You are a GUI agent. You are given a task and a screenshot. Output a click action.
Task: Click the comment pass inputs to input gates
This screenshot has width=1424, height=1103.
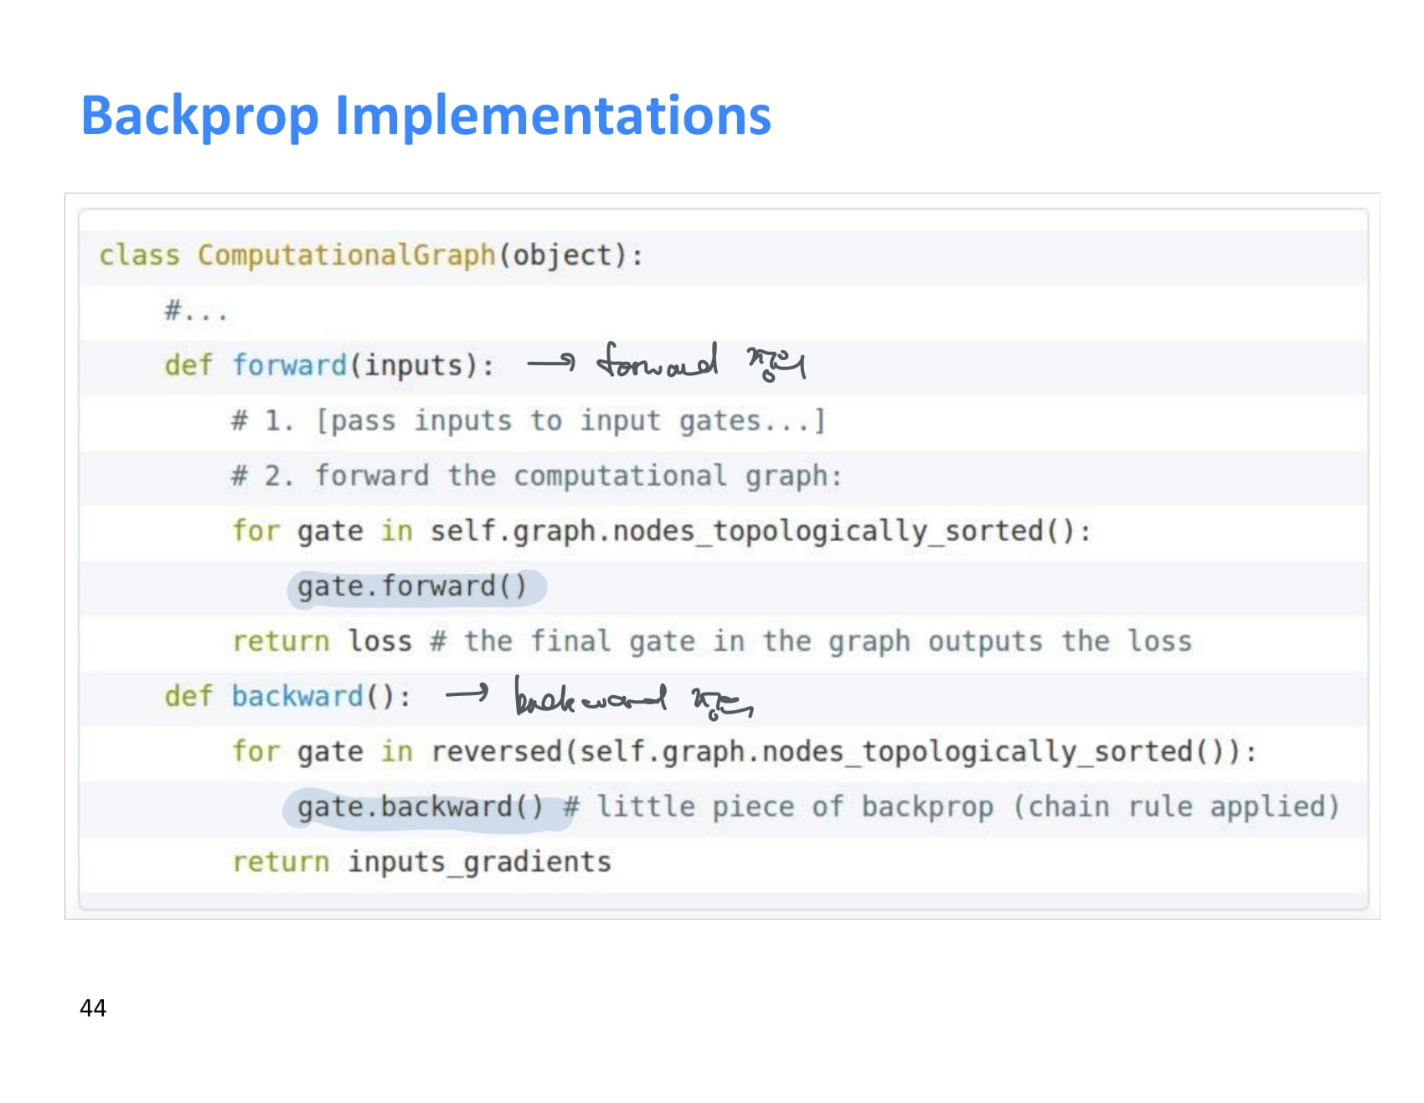point(528,421)
